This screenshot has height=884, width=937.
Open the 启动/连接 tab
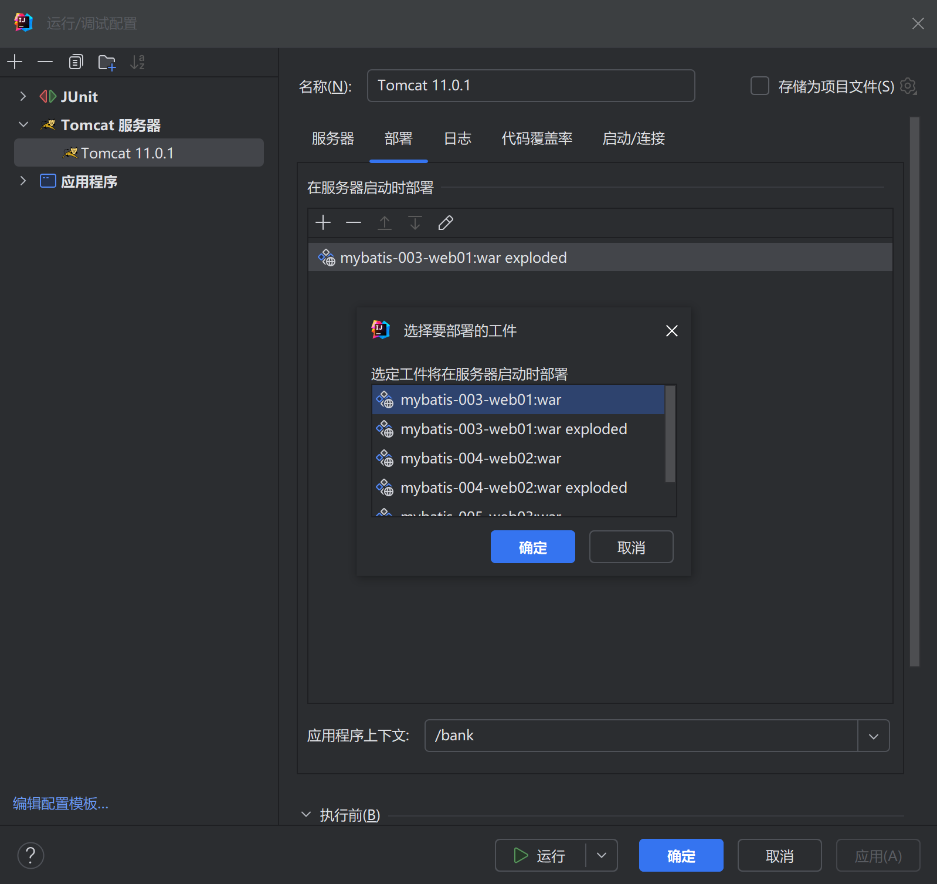click(633, 139)
